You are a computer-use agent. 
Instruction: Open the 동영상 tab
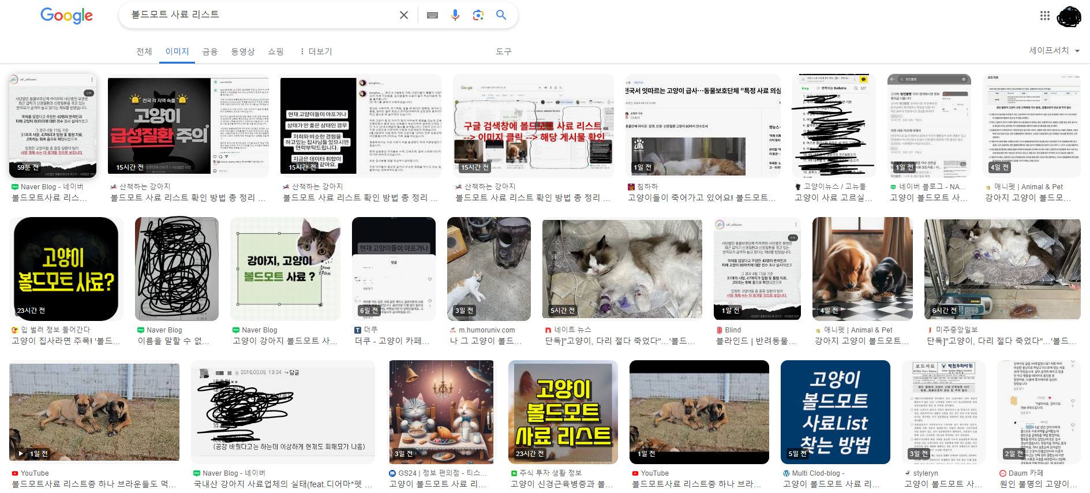[x=243, y=51]
